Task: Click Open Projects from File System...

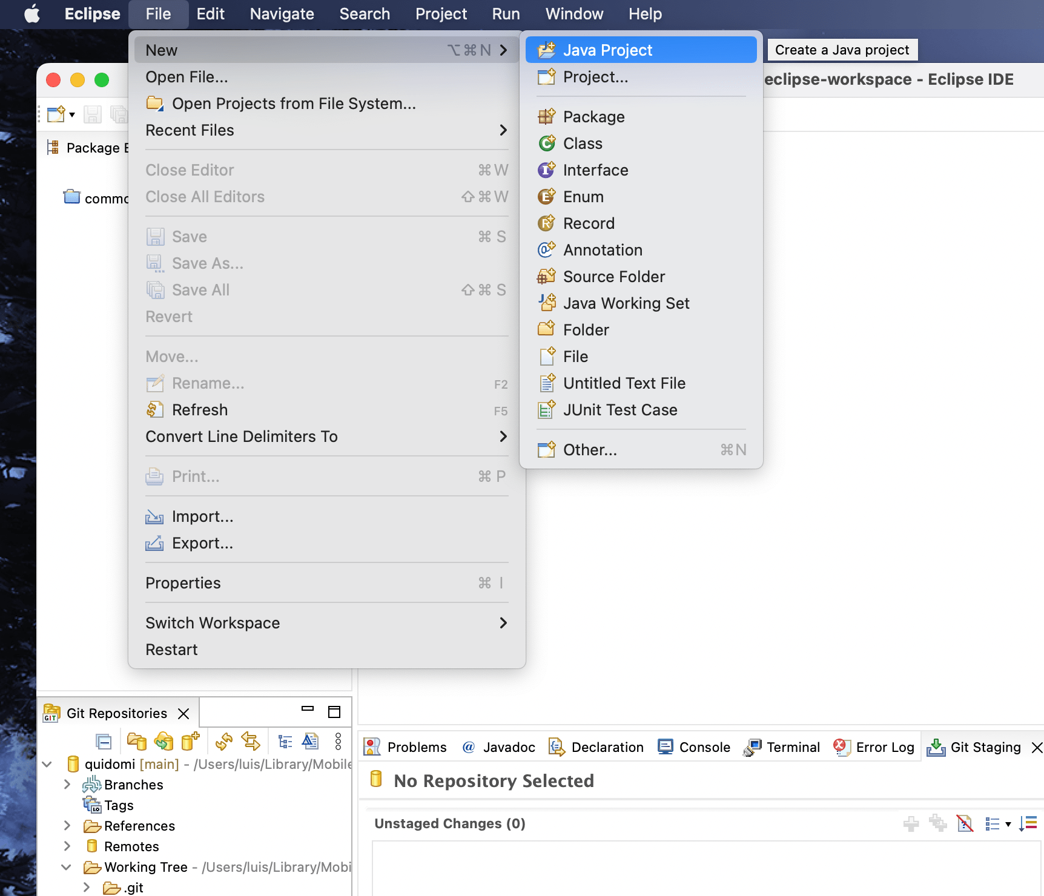Action: 327,104
